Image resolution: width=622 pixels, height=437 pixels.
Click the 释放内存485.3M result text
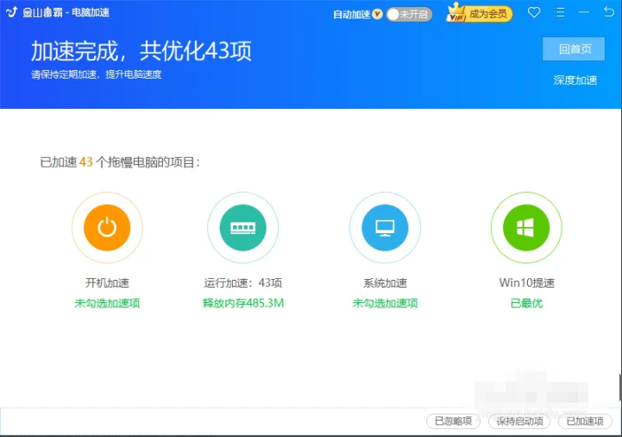click(242, 303)
